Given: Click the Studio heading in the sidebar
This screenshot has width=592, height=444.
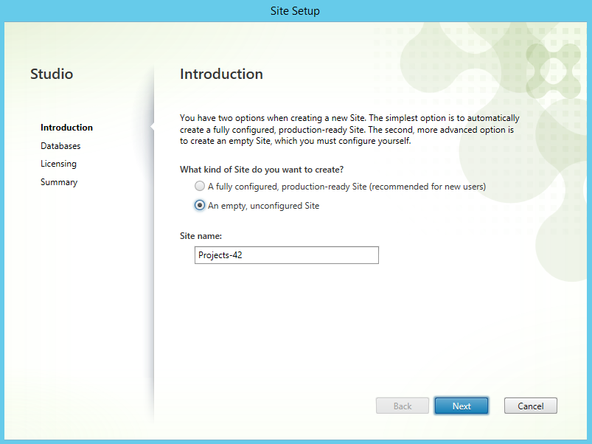Looking at the screenshot, I should pos(52,74).
